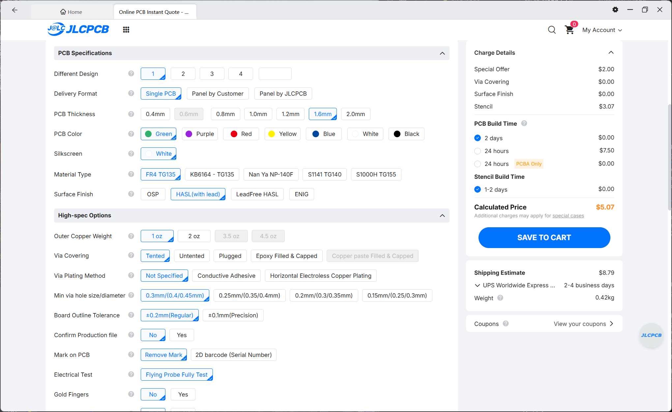
Task: Collapse the High-spec Options section
Action: point(442,215)
